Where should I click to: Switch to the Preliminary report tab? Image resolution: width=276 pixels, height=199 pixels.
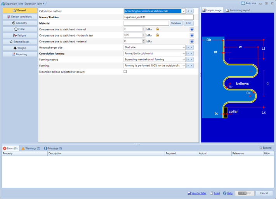[238, 10]
